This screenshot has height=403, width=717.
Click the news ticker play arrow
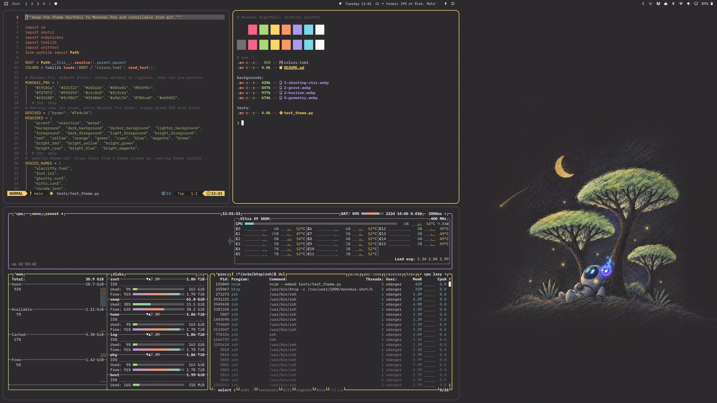383,4
